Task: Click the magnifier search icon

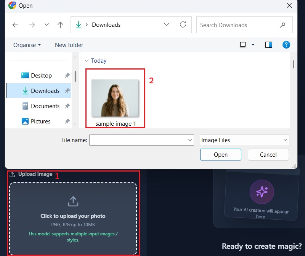Action: point(283,25)
